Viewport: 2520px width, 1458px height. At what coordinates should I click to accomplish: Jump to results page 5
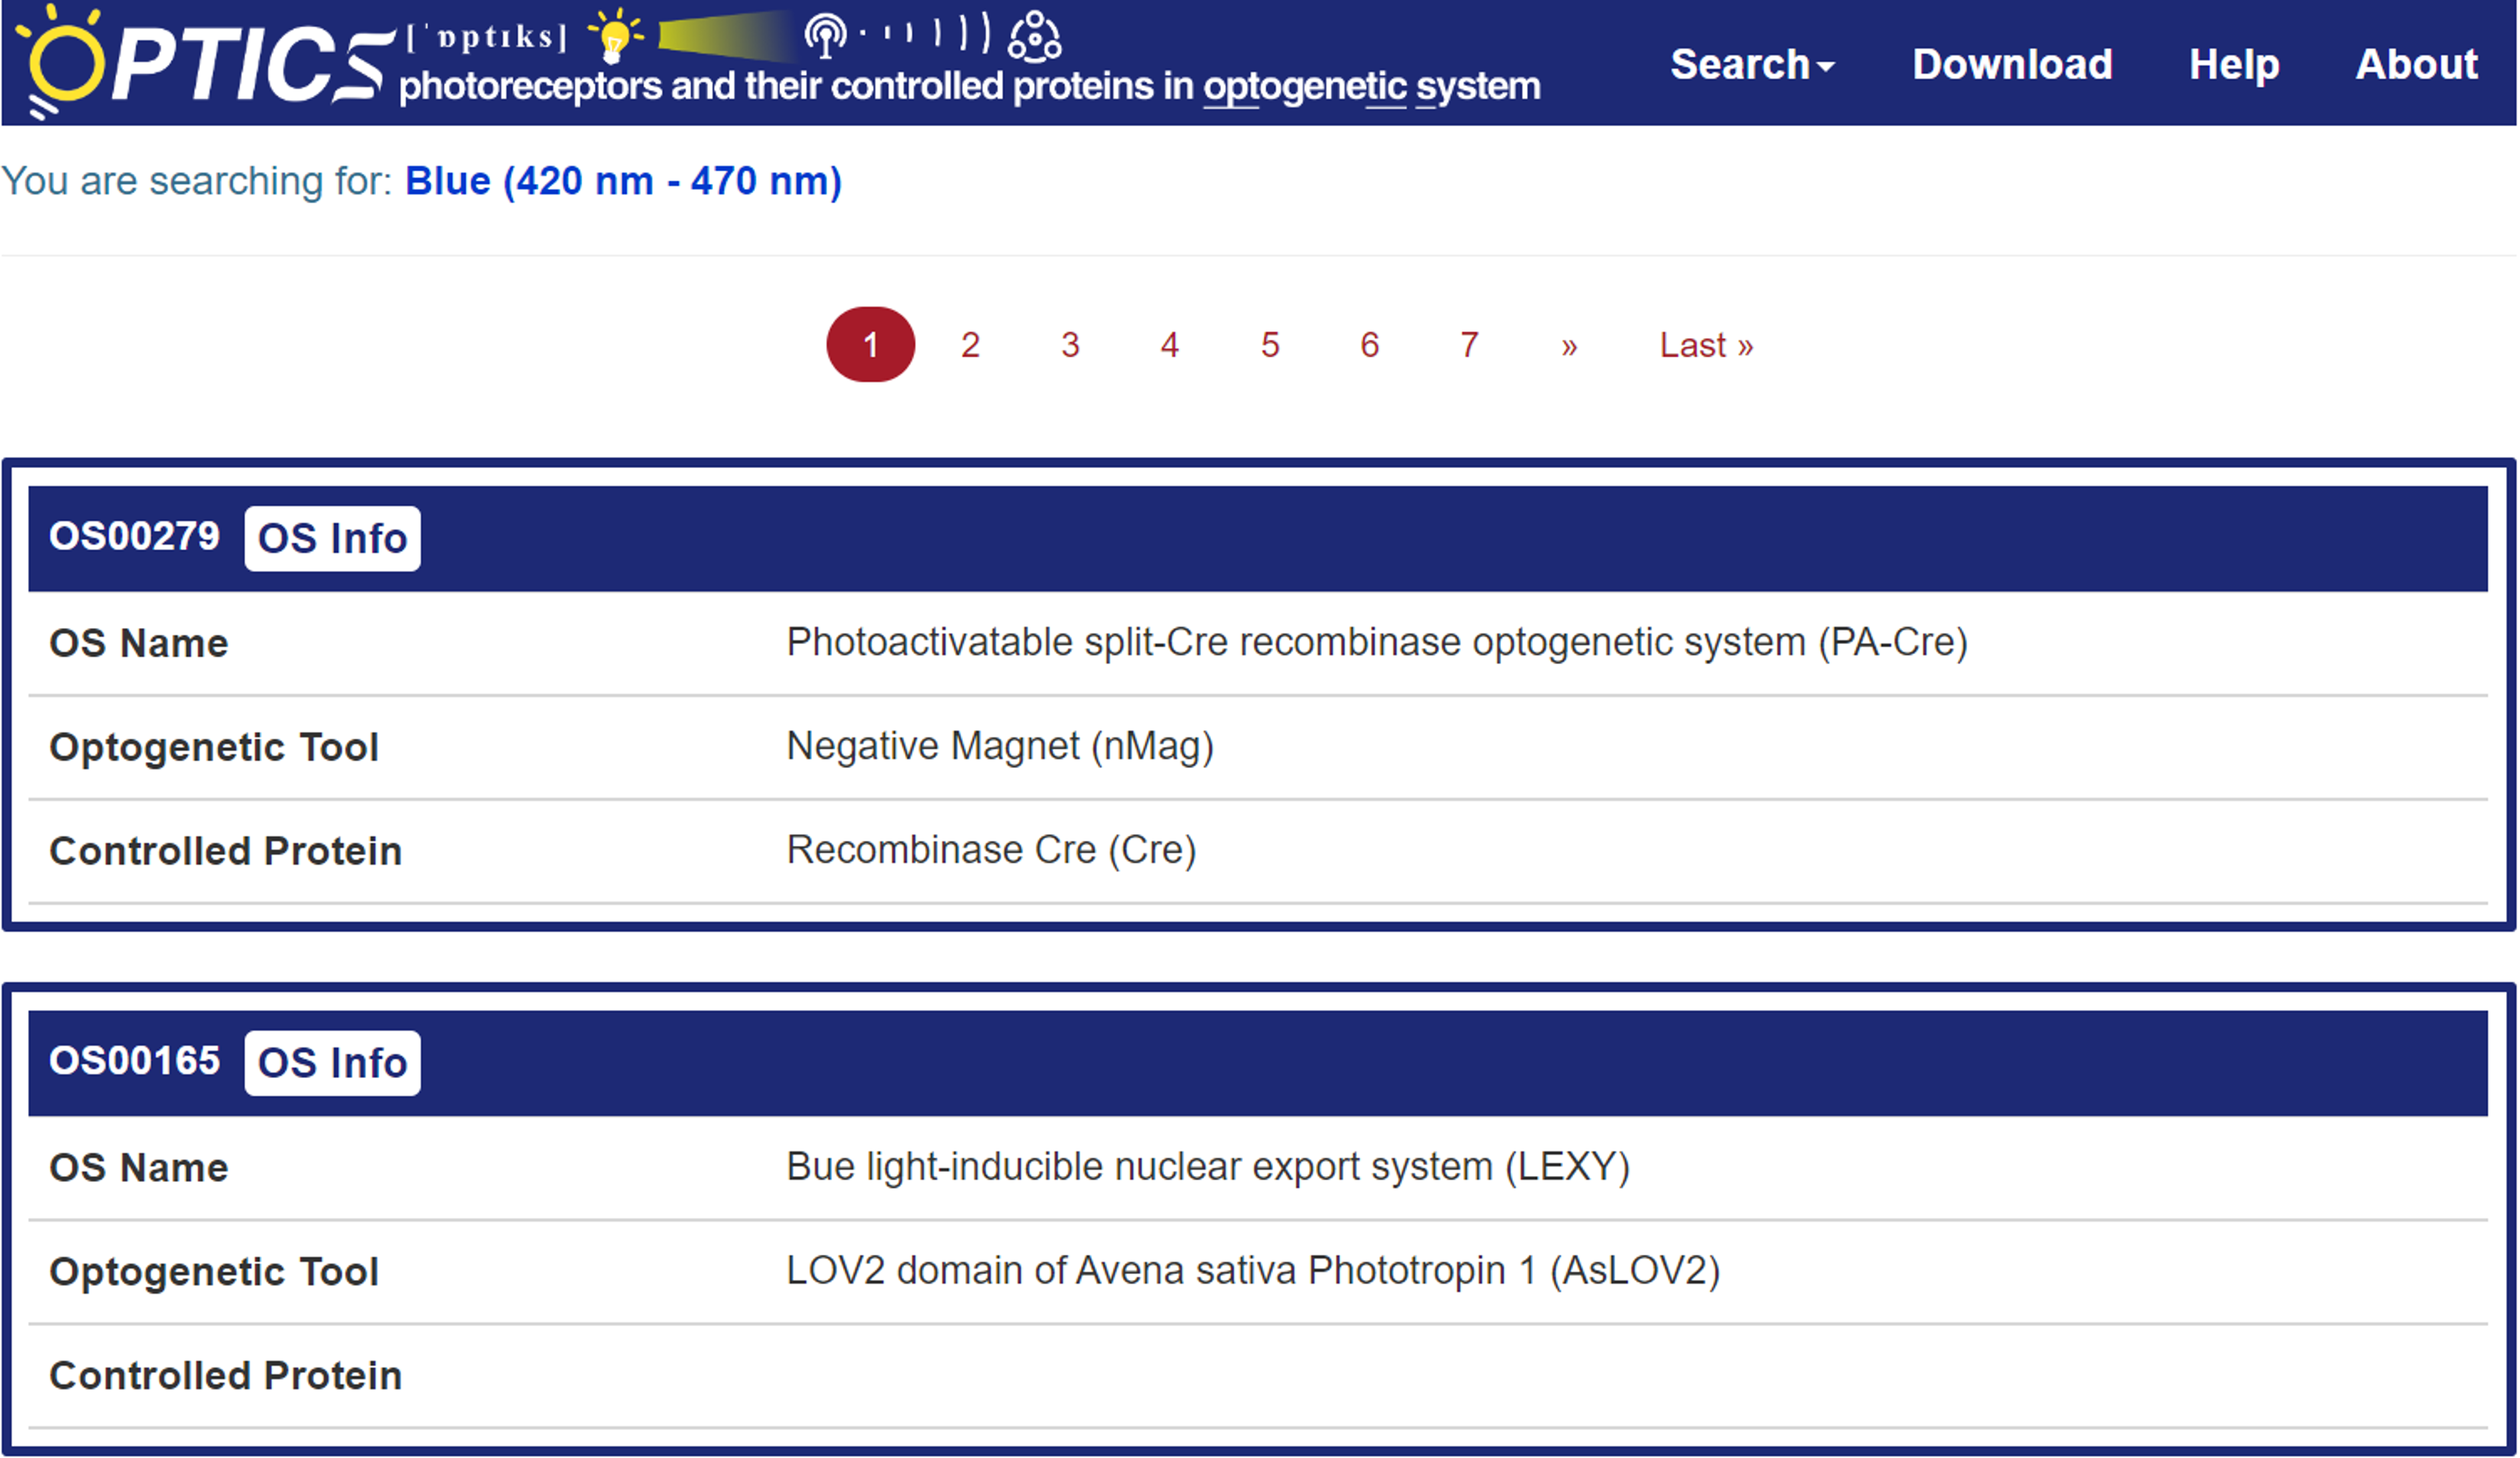[1269, 345]
